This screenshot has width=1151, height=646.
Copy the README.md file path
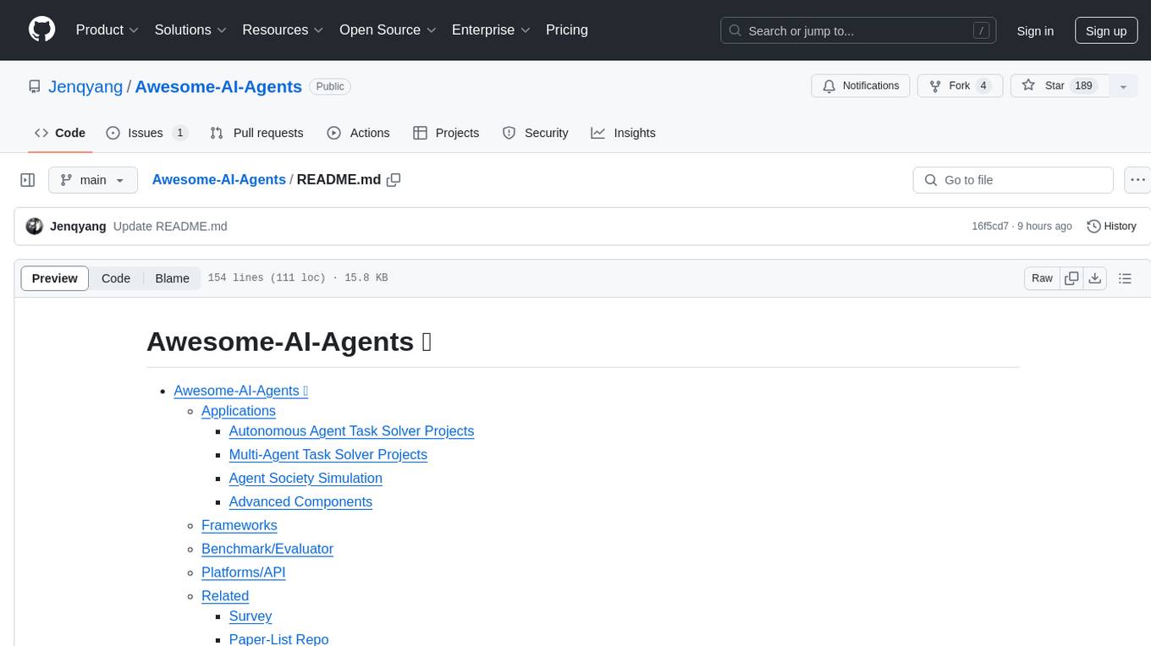coord(394,180)
